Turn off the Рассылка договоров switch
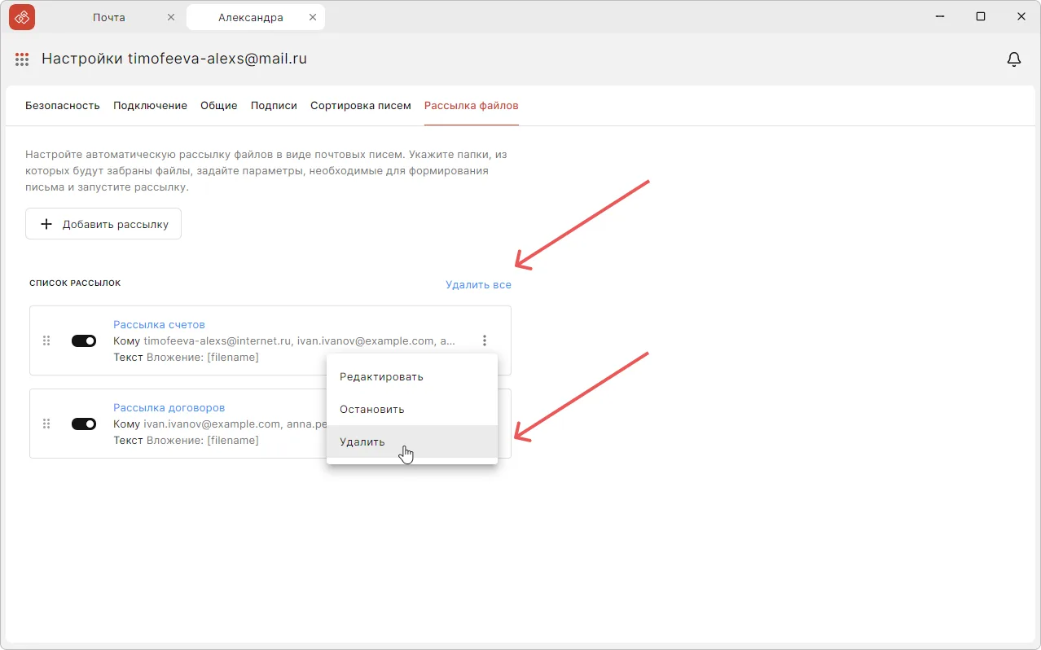1041x650 pixels. pos(84,424)
